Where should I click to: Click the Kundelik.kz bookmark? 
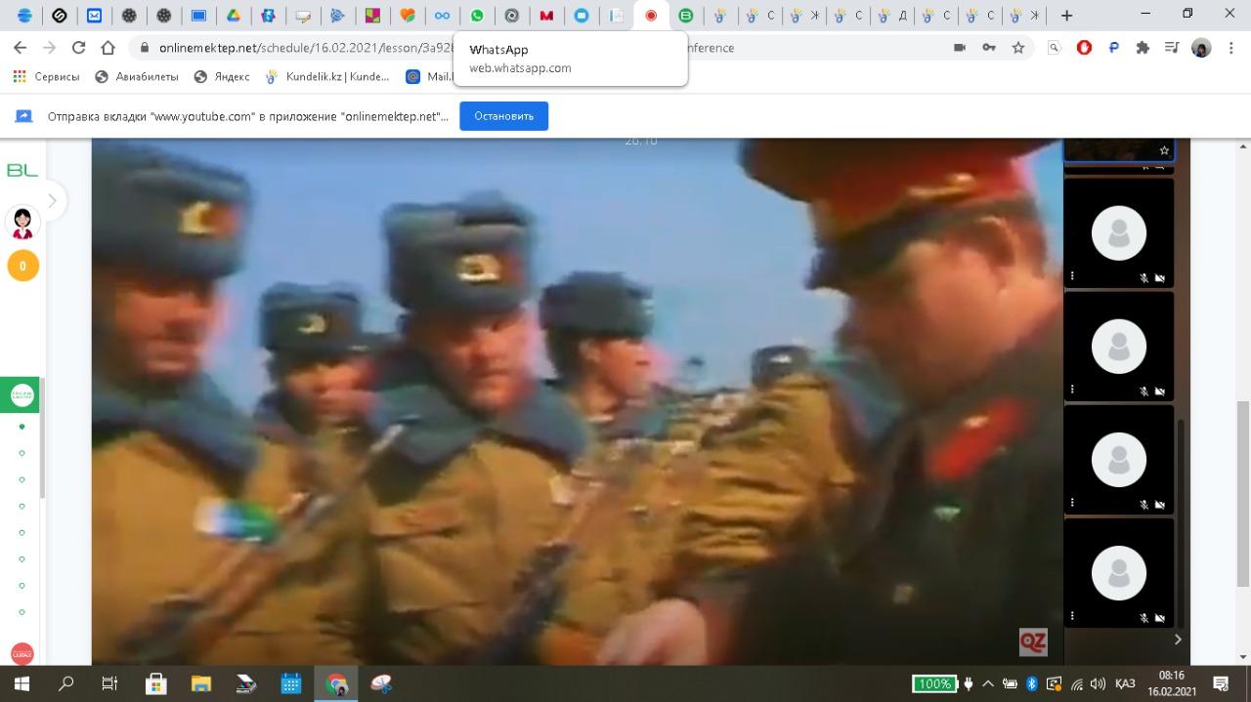327,76
